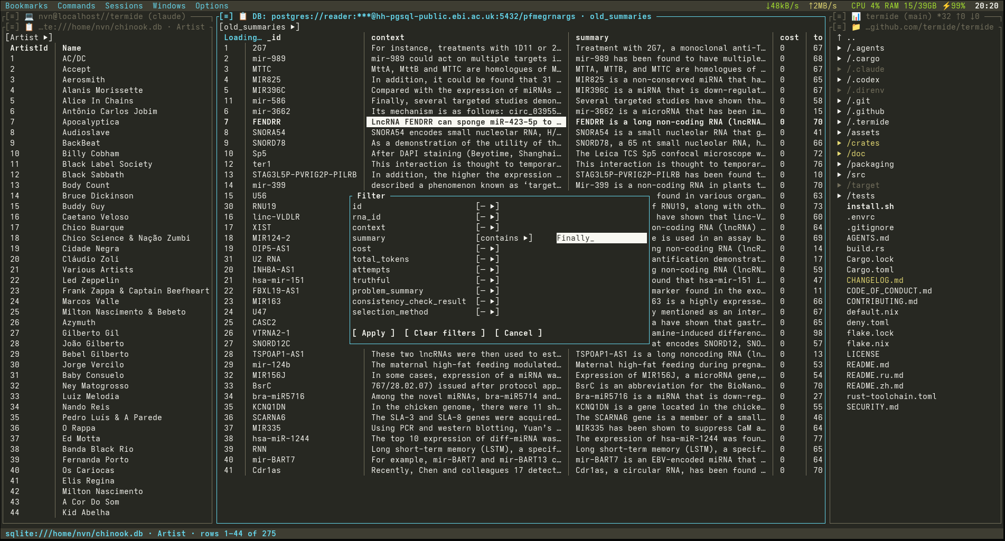Open the operator dropdown for cost filter
Screen dimensions: 1005x541
pos(487,249)
